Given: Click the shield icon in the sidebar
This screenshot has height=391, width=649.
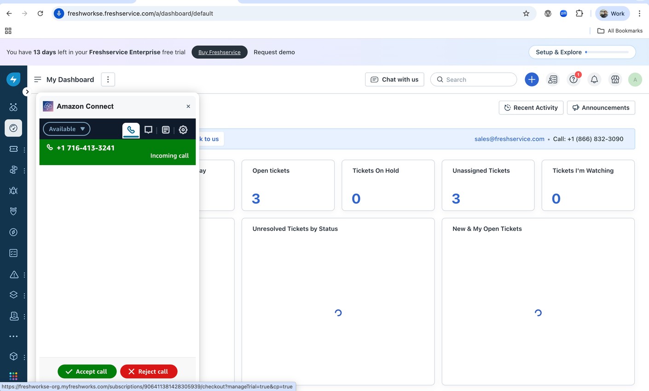Looking at the screenshot, I should tap(13, 211).
